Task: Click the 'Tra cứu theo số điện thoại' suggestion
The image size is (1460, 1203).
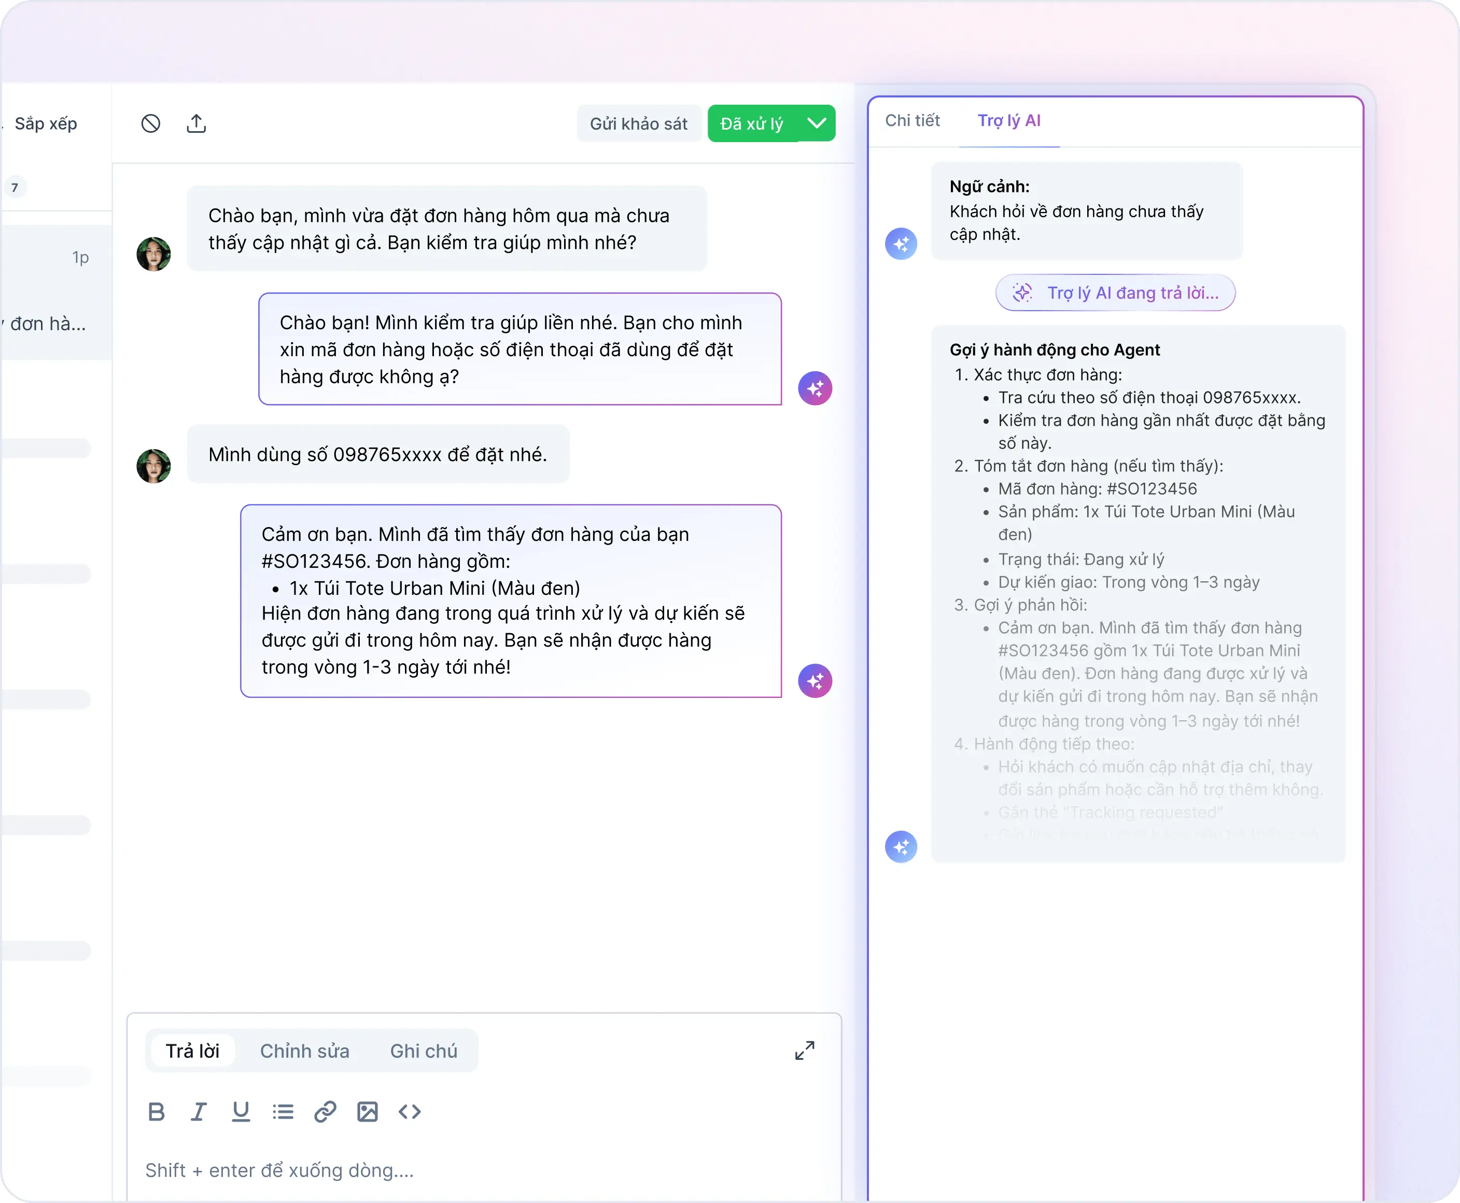Action: (x=1149, y=397)
